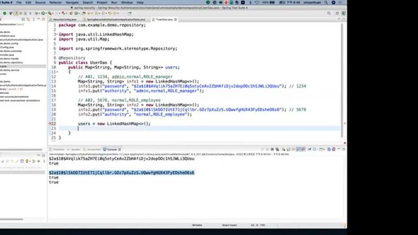Open the Package Explorer view menu
This screenshot has width=418, height=235.
33,20
